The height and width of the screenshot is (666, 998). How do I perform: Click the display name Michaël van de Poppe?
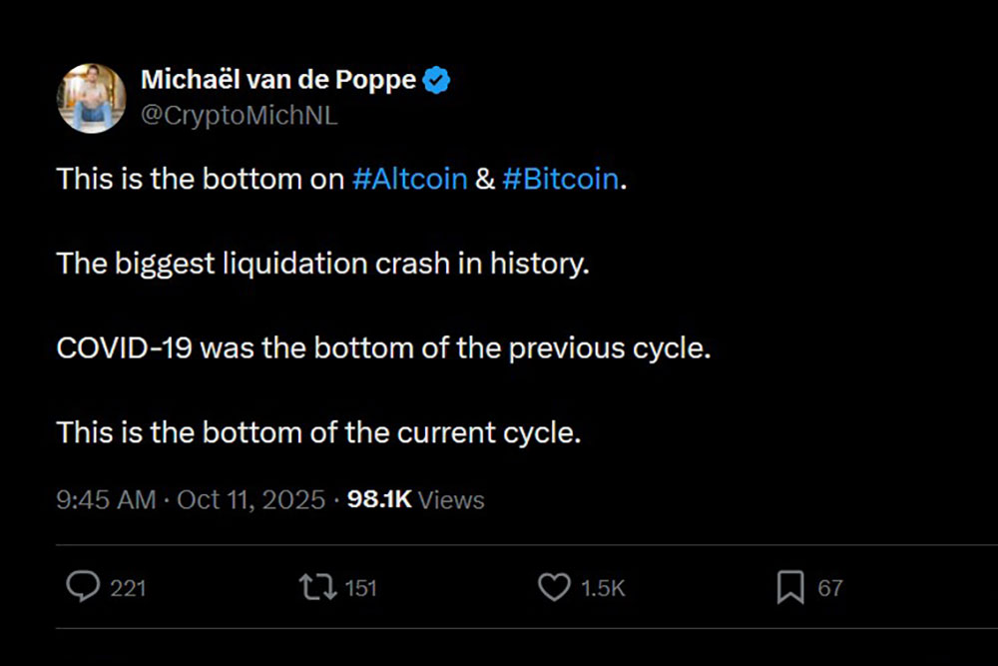click(x=278, y=80)
